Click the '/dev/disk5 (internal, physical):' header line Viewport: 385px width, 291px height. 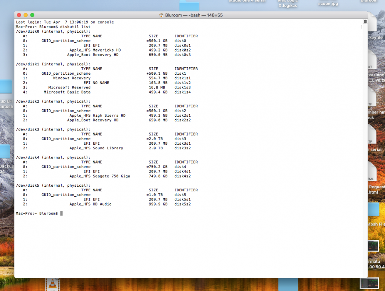53,186
